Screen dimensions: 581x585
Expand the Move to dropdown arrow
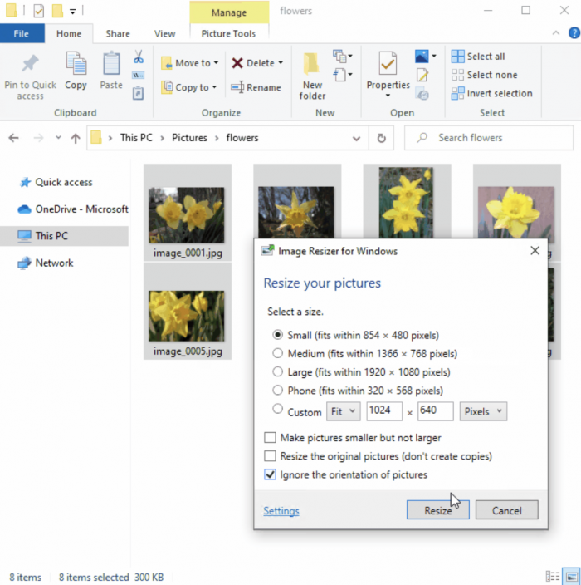(217, 63)
